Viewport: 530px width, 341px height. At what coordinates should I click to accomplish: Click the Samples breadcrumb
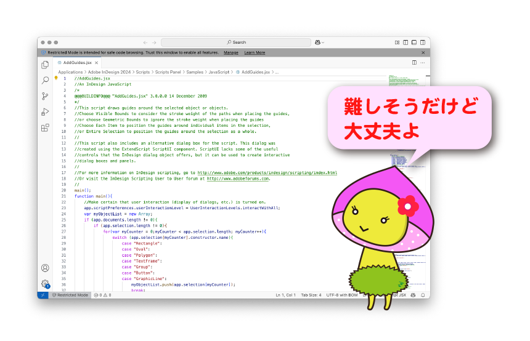[195, 72]
